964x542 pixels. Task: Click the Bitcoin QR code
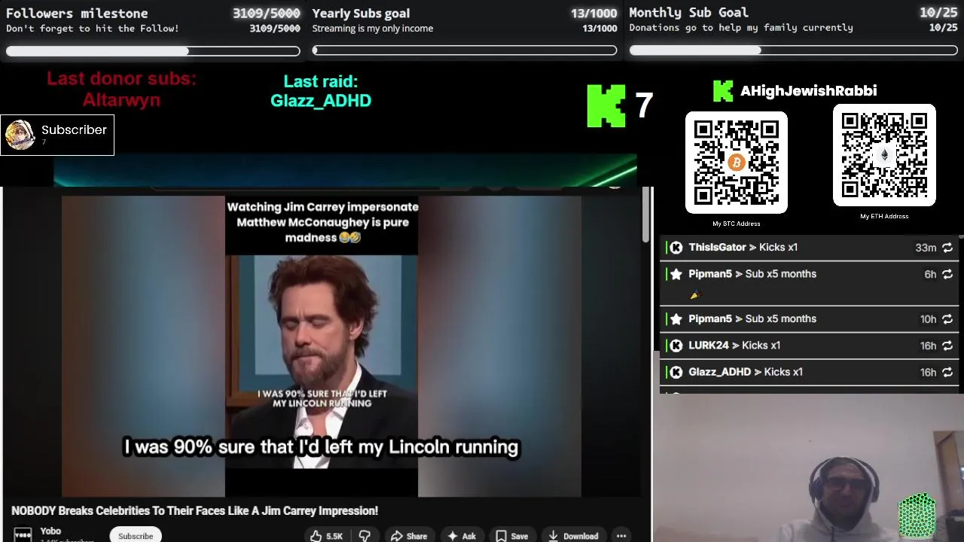pos(737,163)
